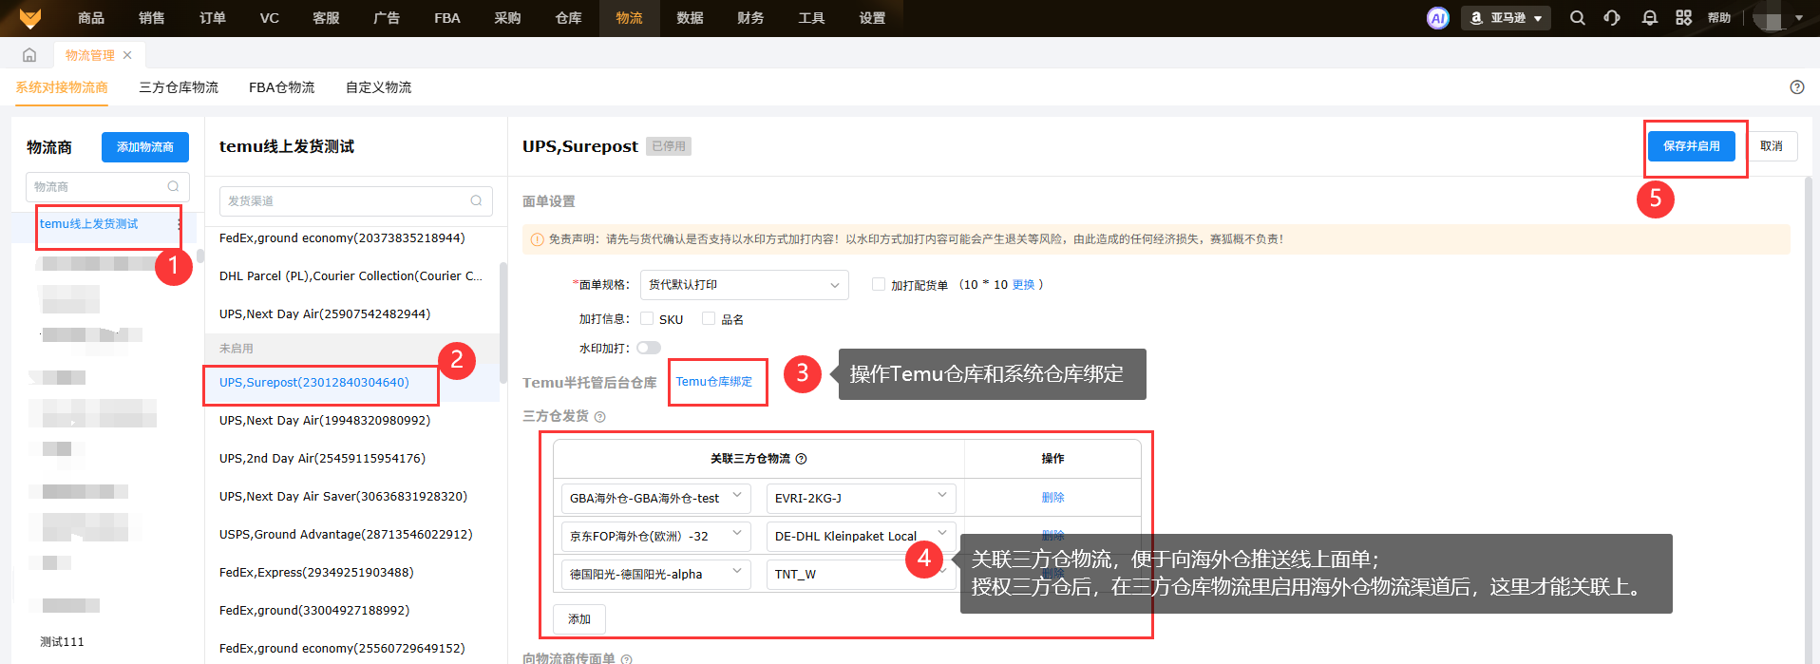The height and width of the screenshot is (664, 1820).
Task: Click the user avatar
Action: pos(1770,18)
